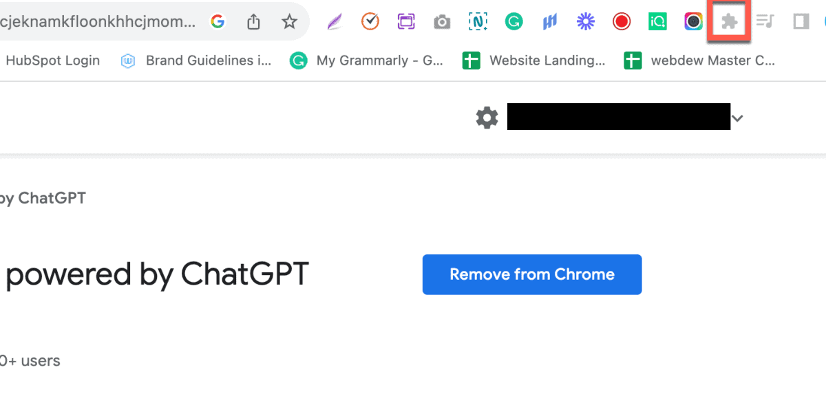This screenshot has height=418, width=826.
Task: Click the Remove from Chrome button
Action: pos(531,274)
